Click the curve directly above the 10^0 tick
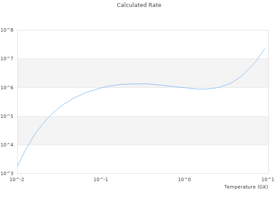 tap(185, 88)
